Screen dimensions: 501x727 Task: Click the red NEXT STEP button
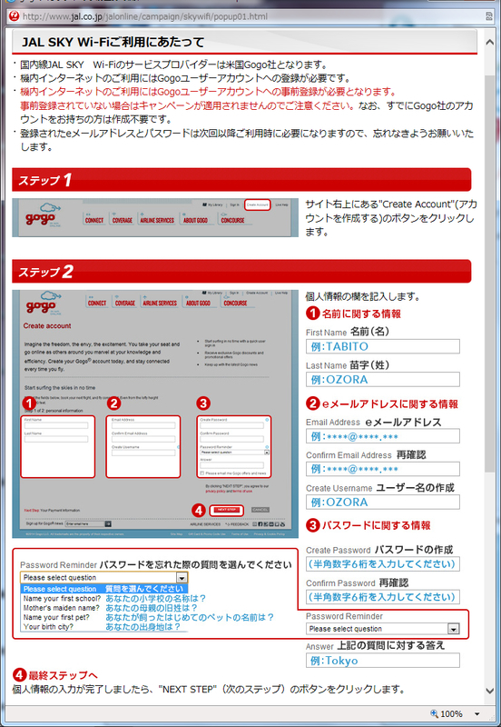(226, 510)
